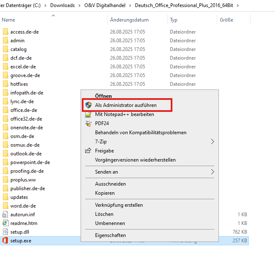Open breadcrumb dropdown after O&V Digitalhandel
Image resolution: width=275 pixels, height=261 pixels.
tap(131, 5)
